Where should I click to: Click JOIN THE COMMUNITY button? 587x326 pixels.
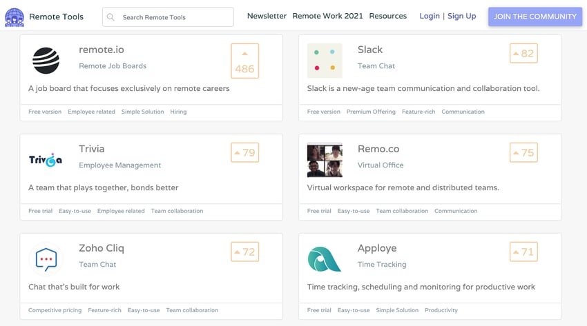[x=535, y=17]
